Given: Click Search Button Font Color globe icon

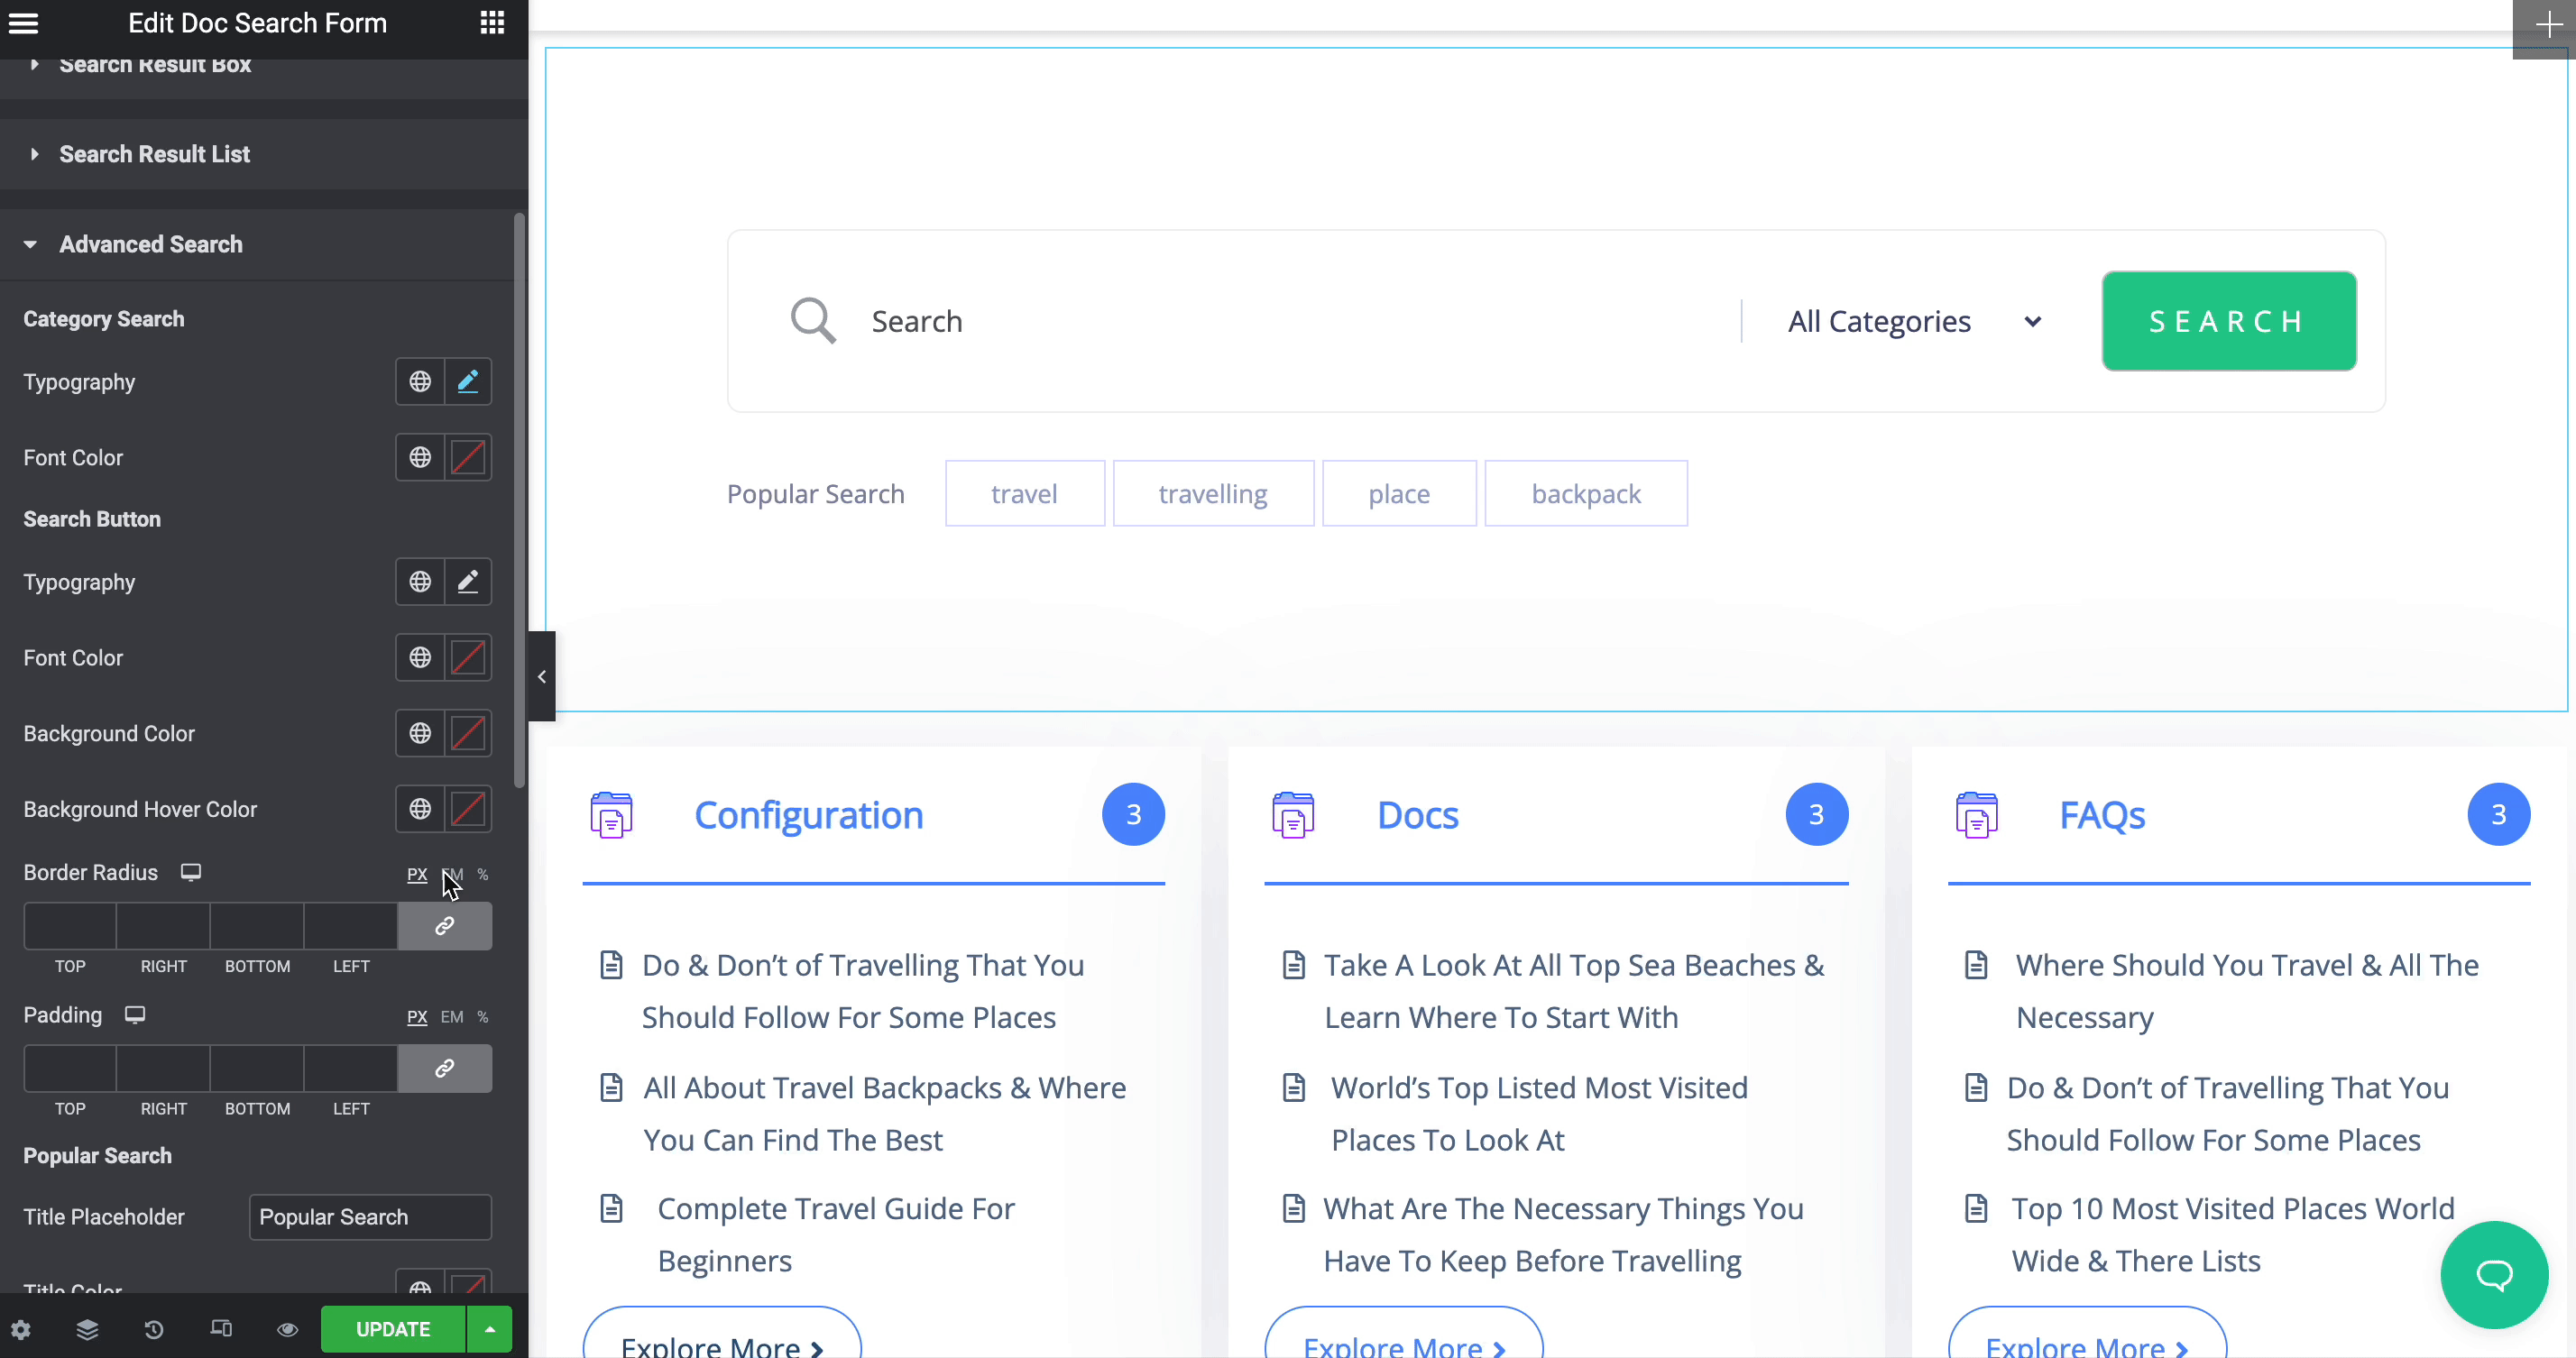Looking at the screenshot, I should point(420,658).
